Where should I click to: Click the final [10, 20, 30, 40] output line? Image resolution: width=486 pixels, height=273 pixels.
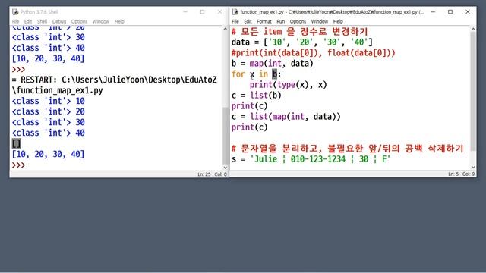(48, 154)
